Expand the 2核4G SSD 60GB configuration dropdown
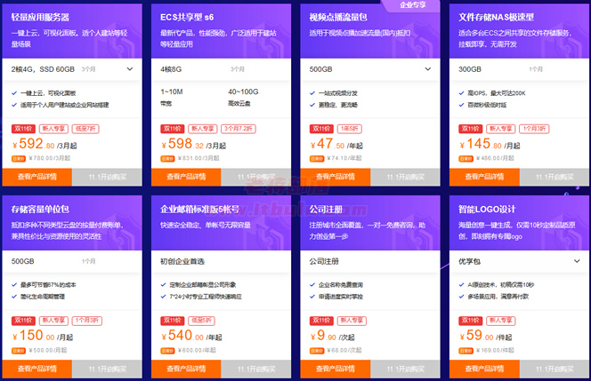591x381 pixels. point(72,69)
